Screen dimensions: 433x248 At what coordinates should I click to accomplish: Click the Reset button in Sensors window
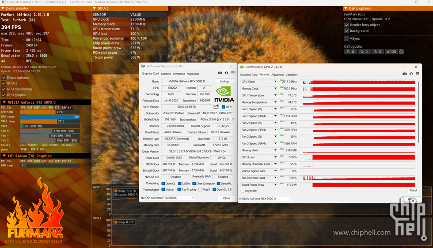tap(413, 190)
